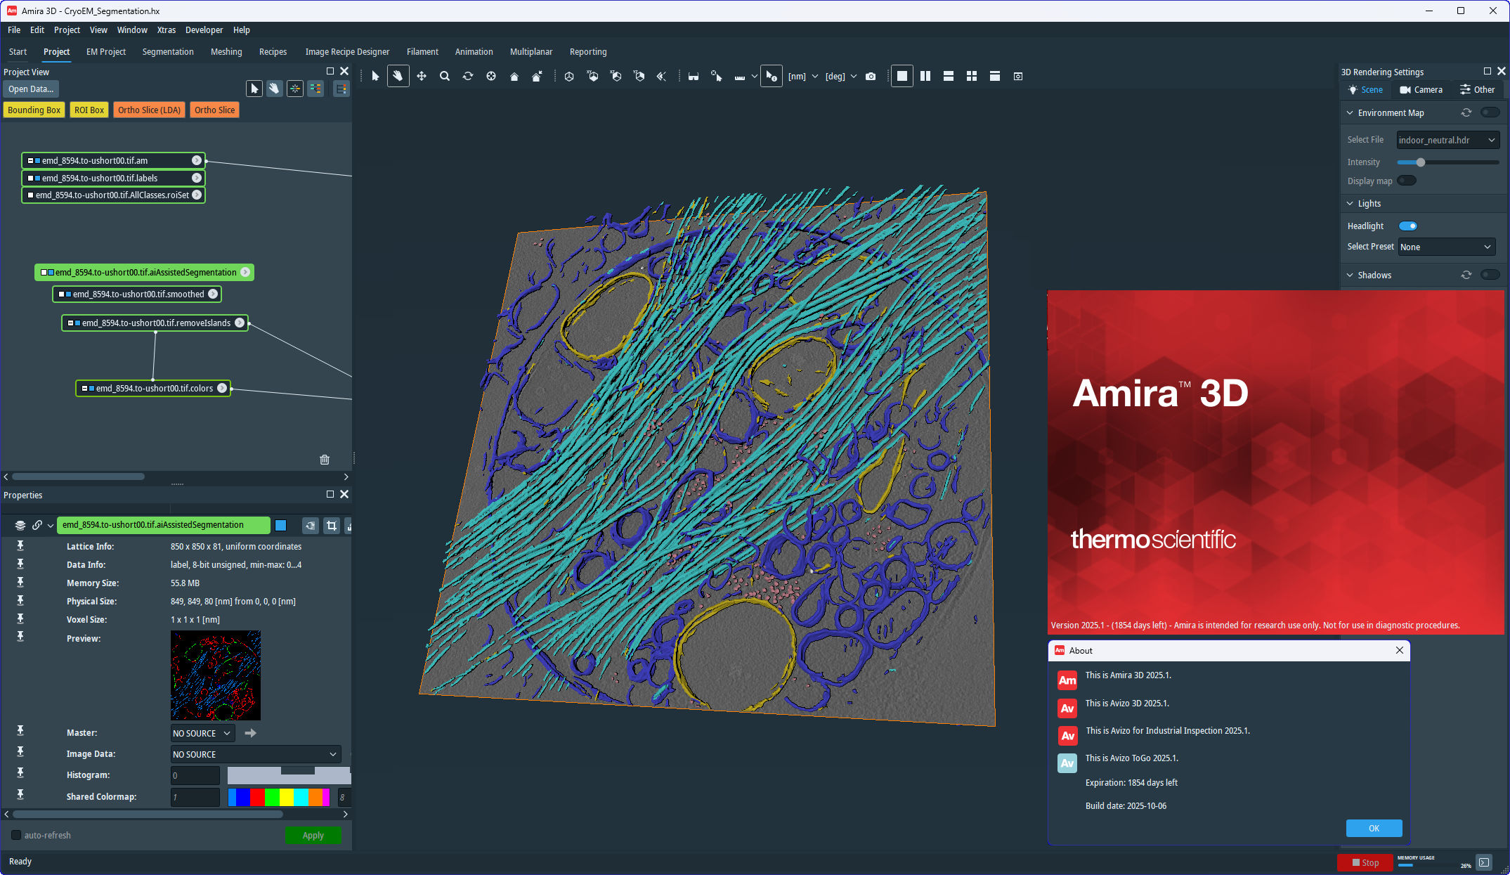This screenshot has height=875, width=1510.
Task: Click the Open Data... button
Action: coord(31,89)
